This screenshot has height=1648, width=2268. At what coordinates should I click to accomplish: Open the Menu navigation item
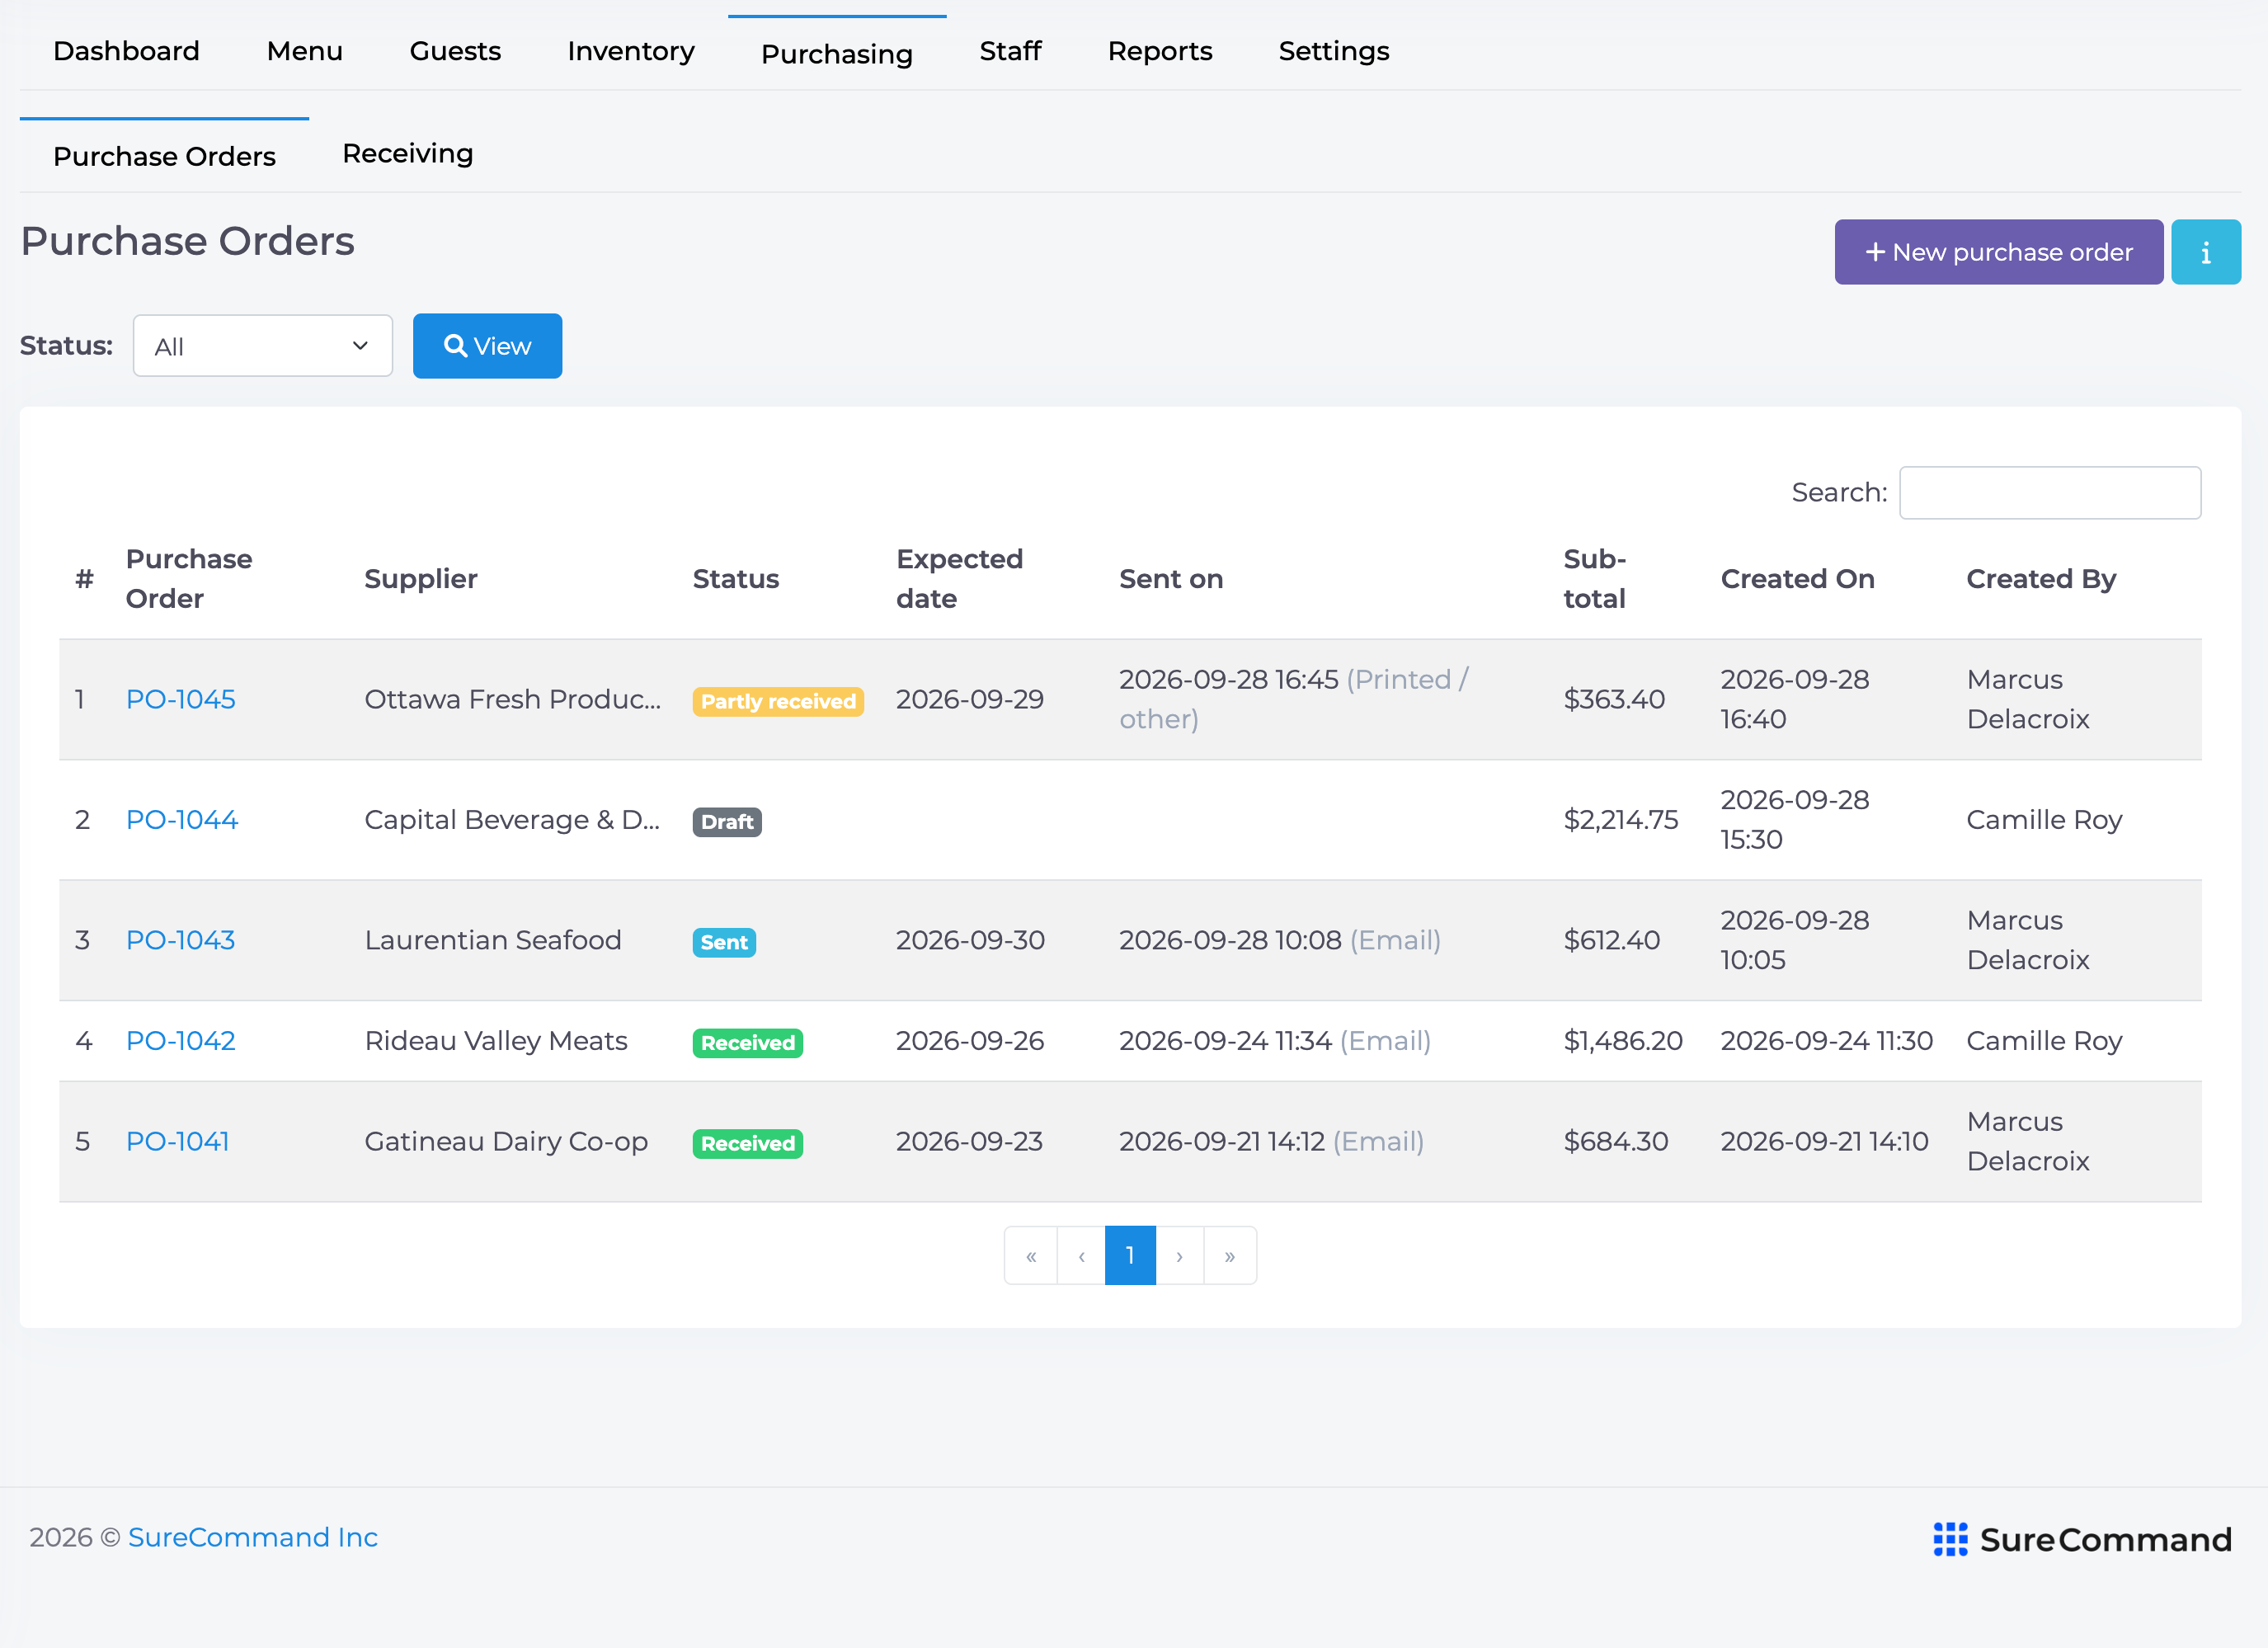(x=304, y=51)
